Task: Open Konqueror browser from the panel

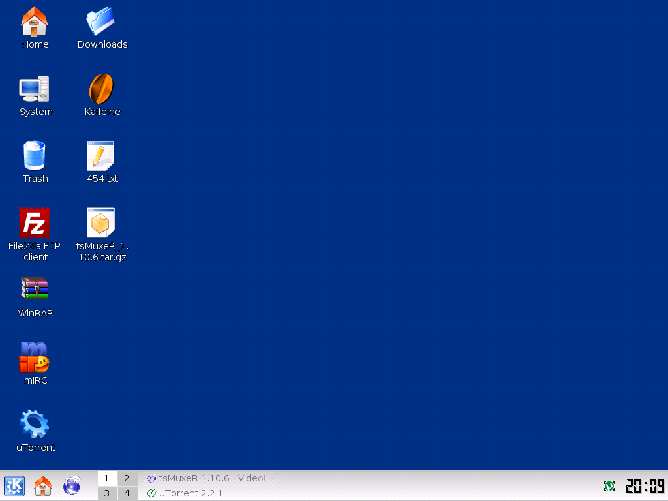Action: pyautogui.click(x=72, y=486)
